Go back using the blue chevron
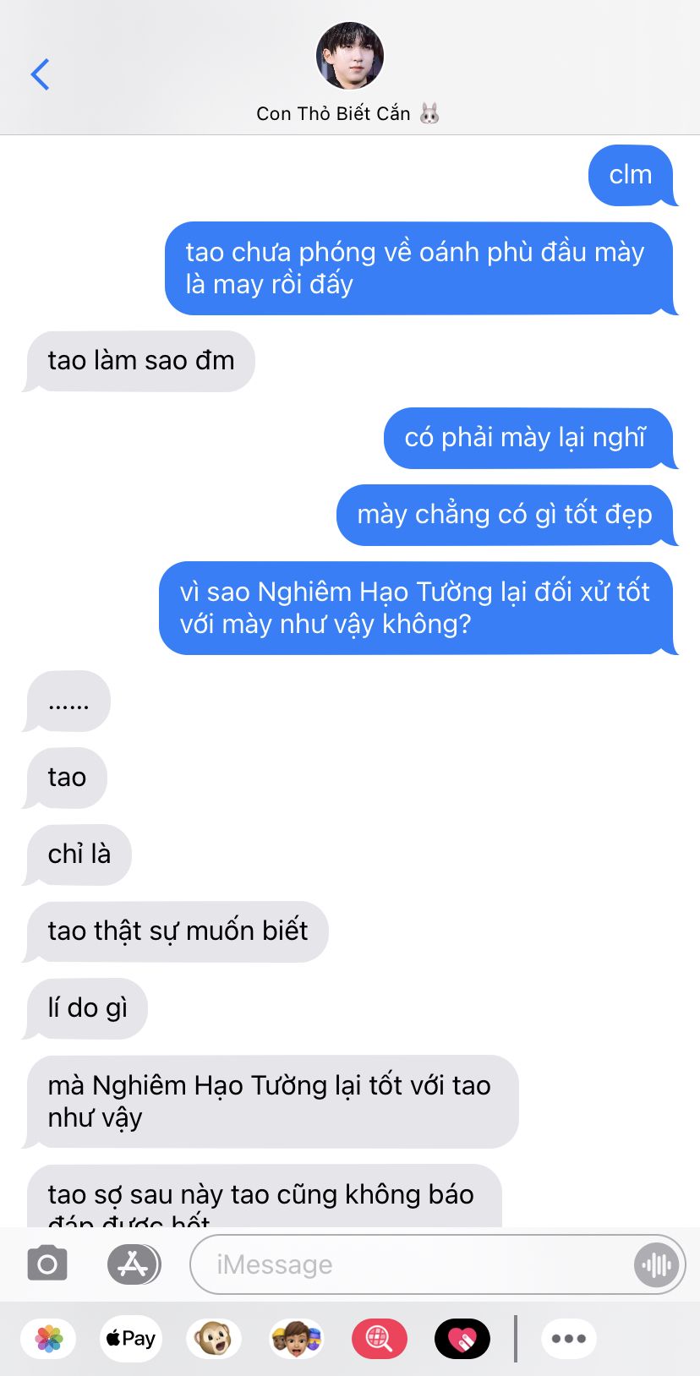 coord(40,74)
